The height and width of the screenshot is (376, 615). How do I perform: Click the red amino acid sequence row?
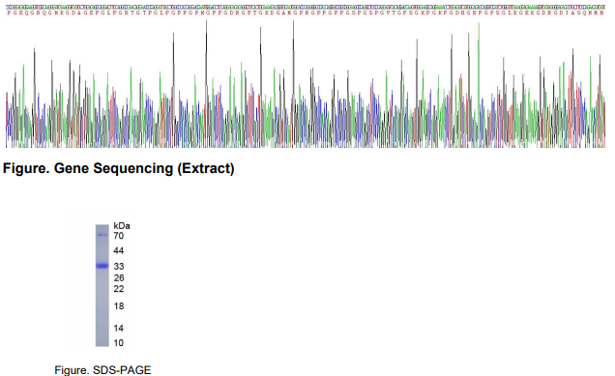tap(306, 13)
